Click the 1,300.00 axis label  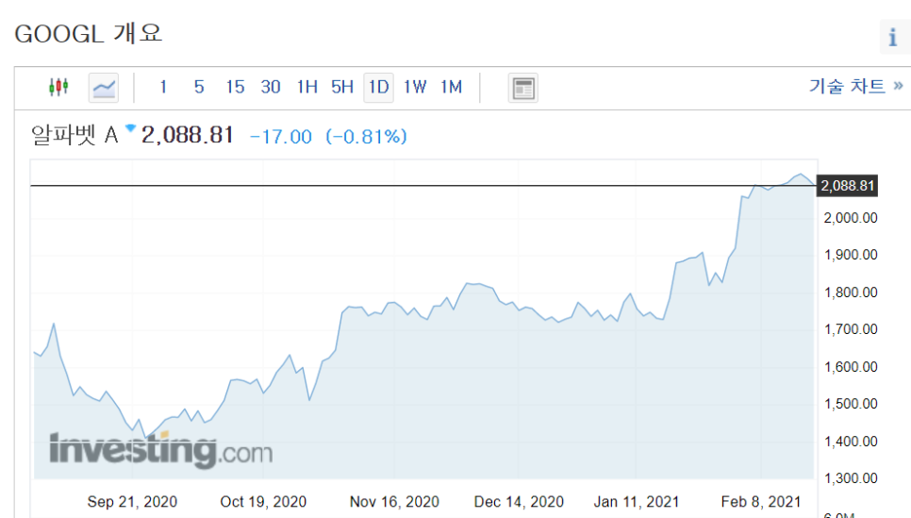(851, 478)
